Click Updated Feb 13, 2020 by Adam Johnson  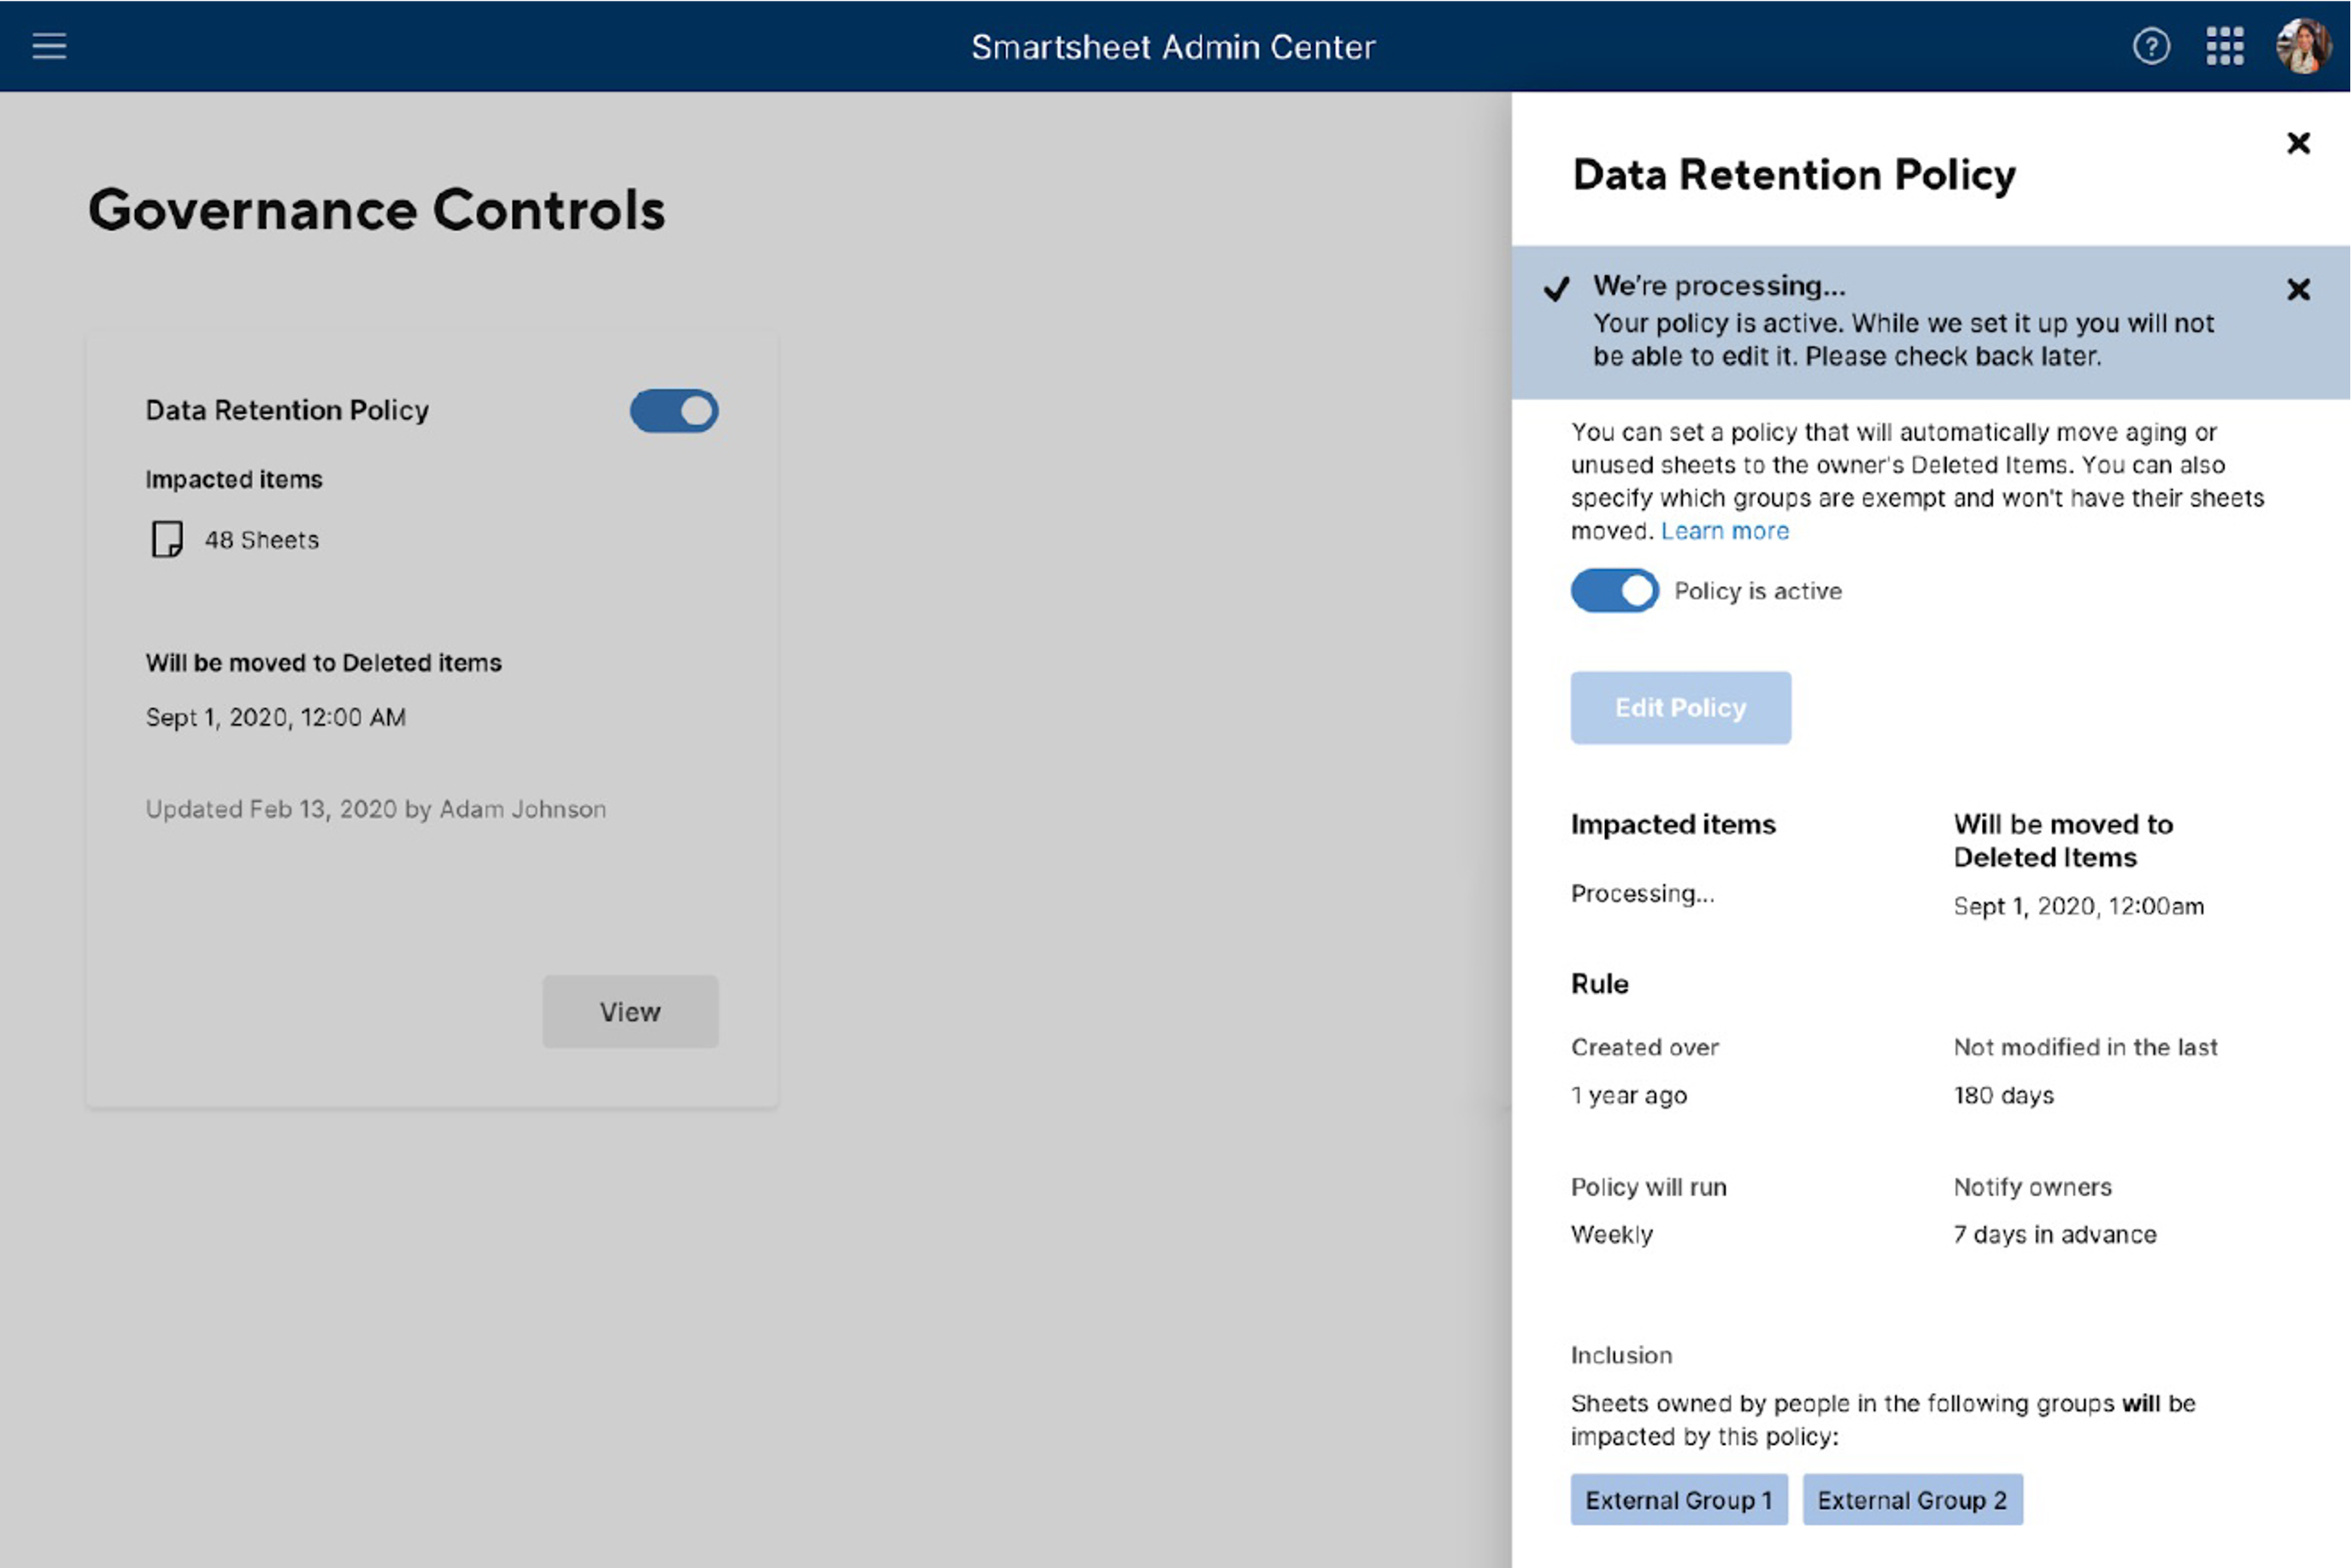tap(375, 809)
